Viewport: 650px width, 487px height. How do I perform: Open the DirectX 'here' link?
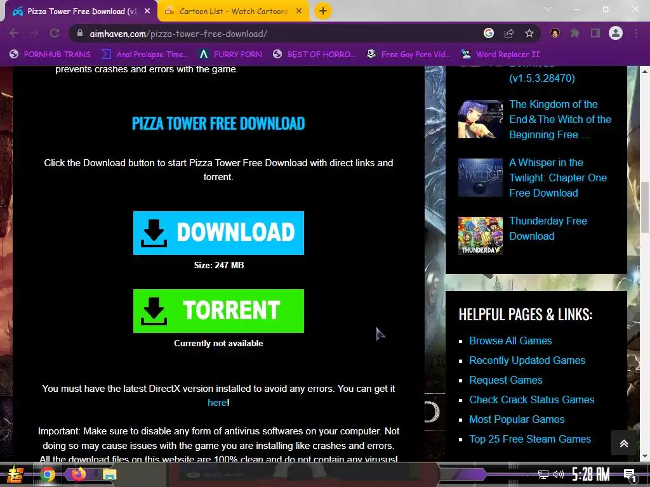217,403
